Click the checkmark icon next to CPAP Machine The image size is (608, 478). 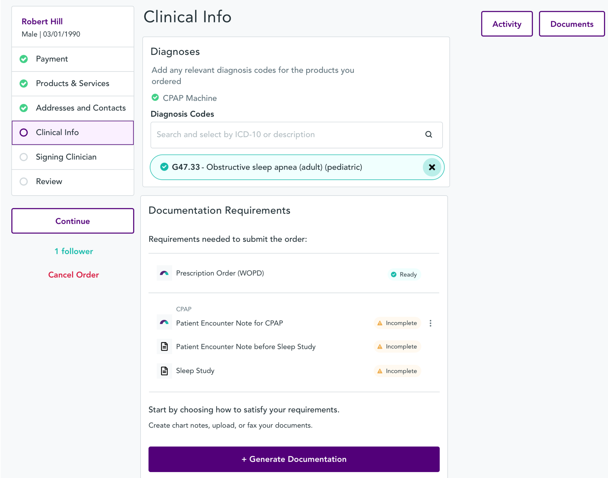pos(155,97)
